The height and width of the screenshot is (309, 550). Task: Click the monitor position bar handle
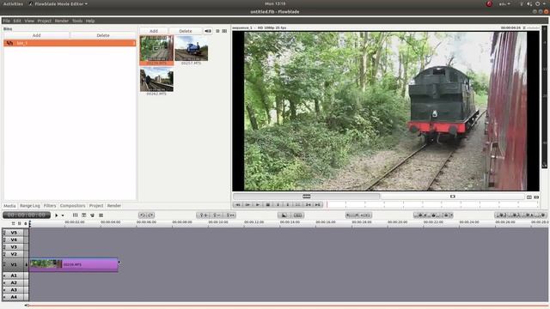306,197
